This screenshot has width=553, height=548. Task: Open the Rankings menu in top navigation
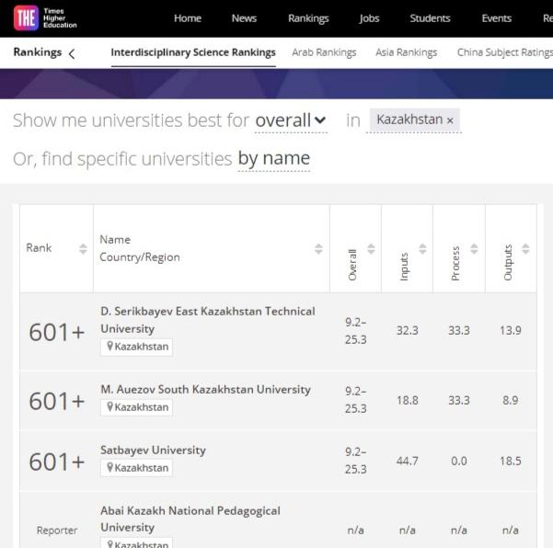click(x=308, y=18)
